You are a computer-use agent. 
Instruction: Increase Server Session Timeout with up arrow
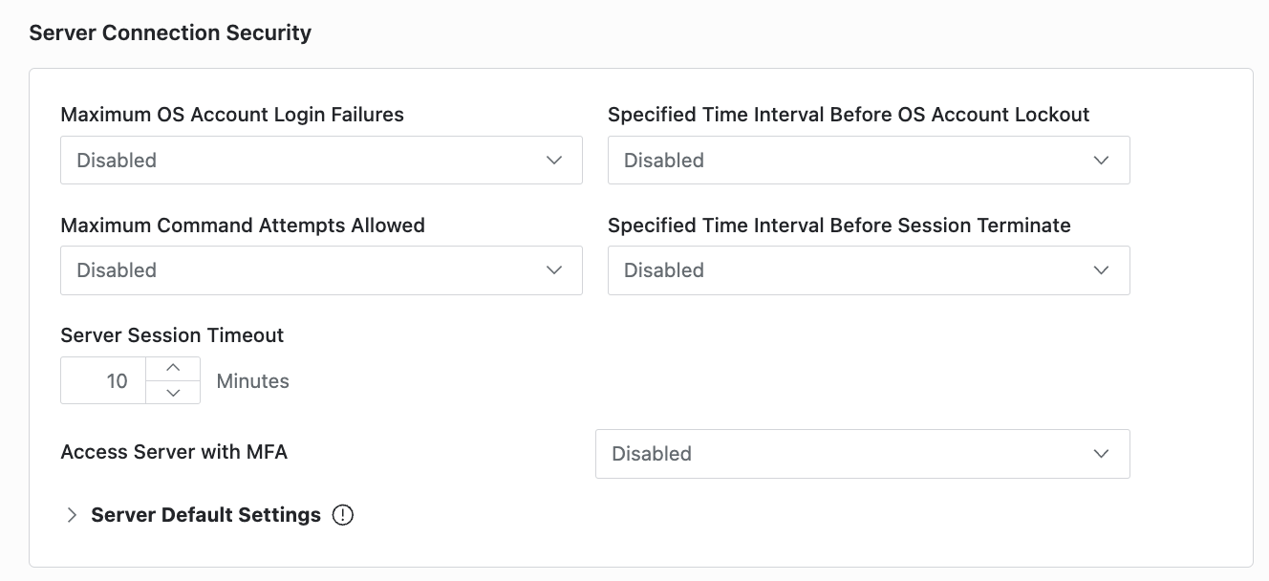[x=173, y=369]
